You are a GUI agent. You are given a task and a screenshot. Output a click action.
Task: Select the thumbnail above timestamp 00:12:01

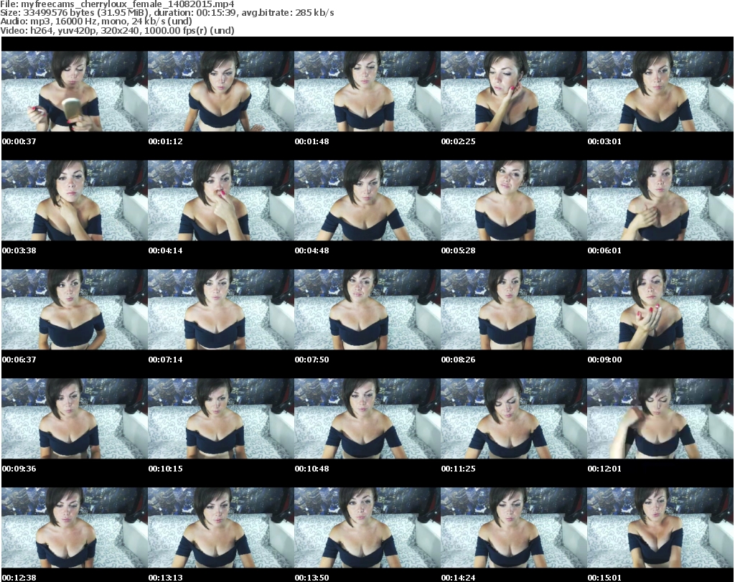(660, 418)
